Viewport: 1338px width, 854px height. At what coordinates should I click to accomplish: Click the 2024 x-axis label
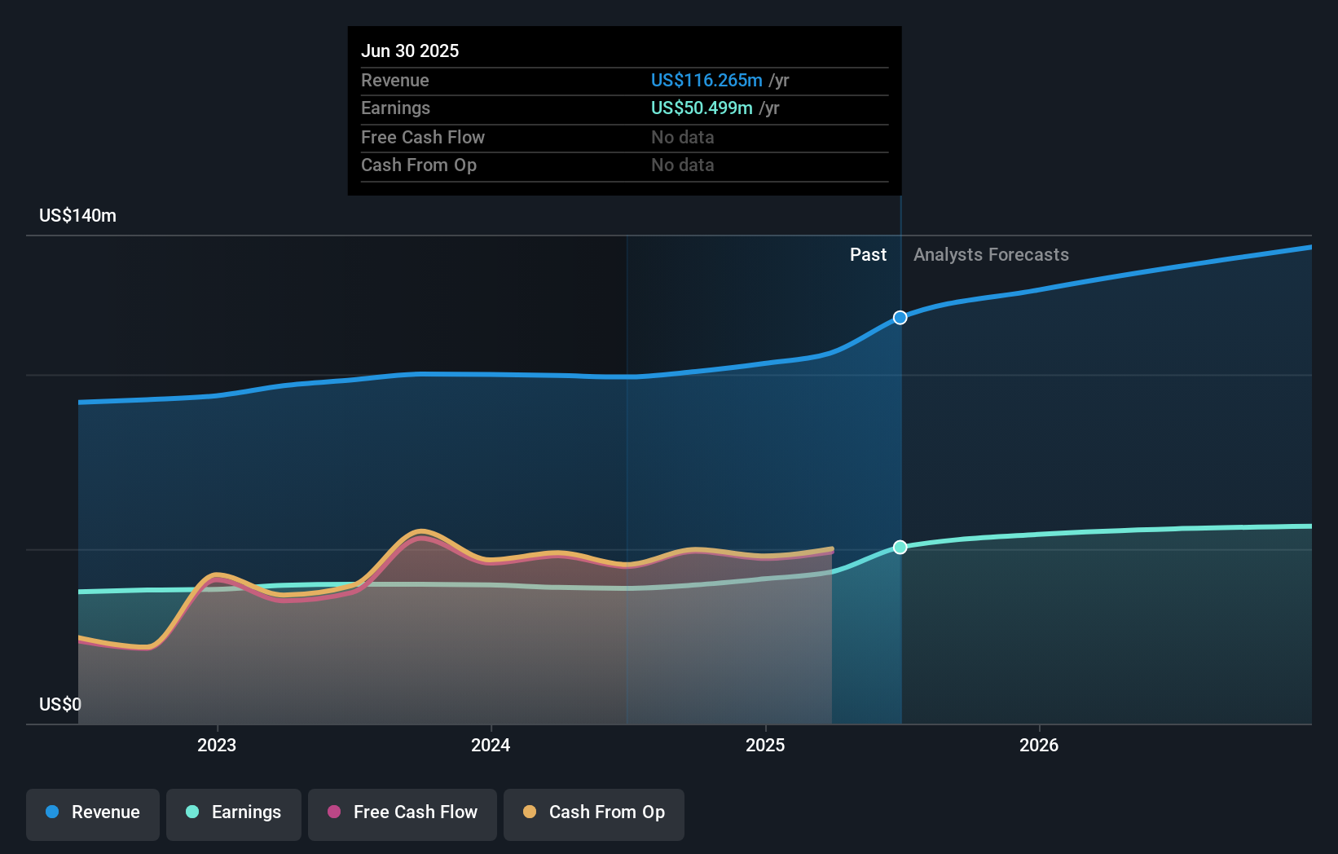(491, 745)
